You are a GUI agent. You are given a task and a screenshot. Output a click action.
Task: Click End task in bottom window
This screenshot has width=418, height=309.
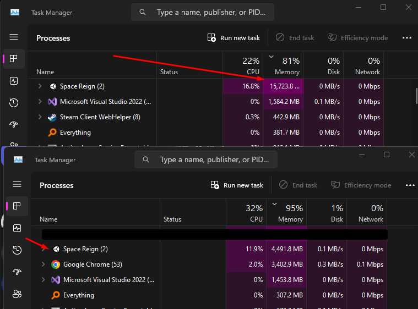[x=298, y=185]
